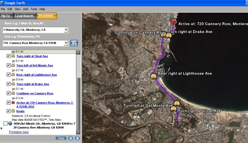The height and width of the screenshot is (143, 248).
Task: Switch to the Local Search tab
Action: point(24,16)
